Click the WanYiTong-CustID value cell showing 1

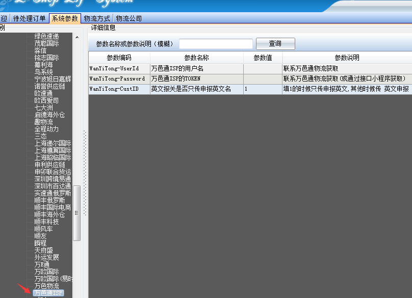(263, 89)
